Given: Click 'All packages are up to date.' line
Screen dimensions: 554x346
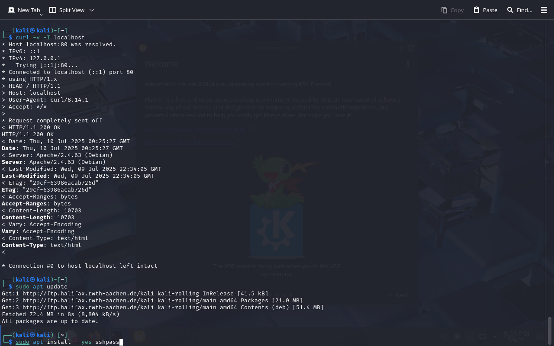Looking at the screenshot, I should click(50, 321).
